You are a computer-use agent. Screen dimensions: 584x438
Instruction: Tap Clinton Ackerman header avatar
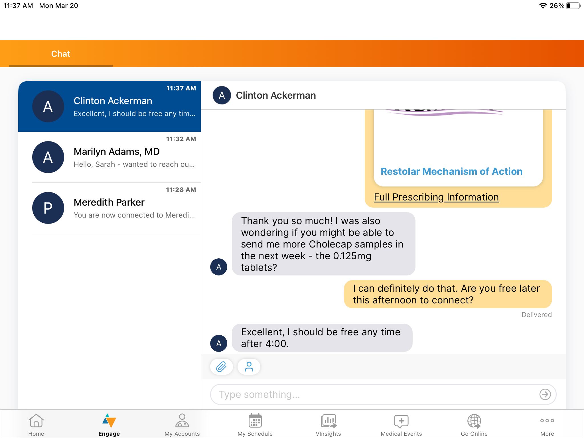tap(222, 95)
